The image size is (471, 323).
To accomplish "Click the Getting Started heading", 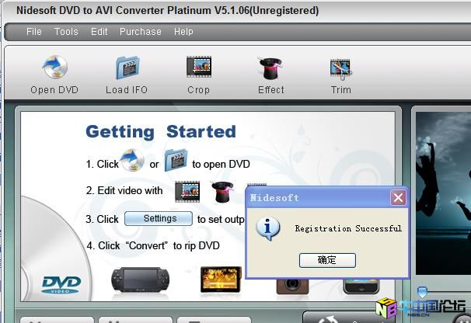I will pos(161,132).
